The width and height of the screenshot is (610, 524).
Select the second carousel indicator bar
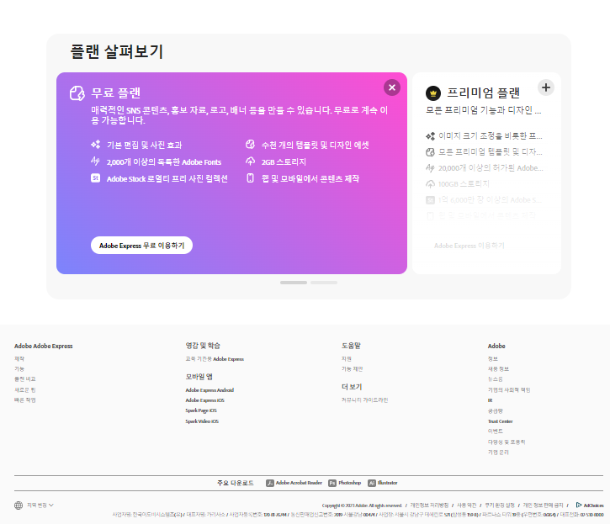(x=324, y=283)
